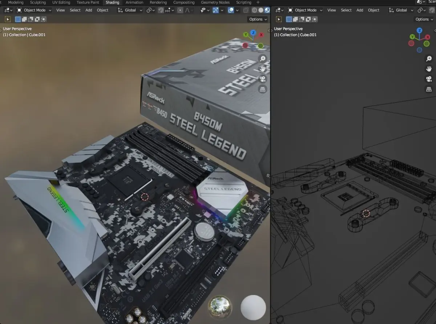Viewport: 436px width, 324px height.
Task: Switch perspective/orthographic grid in left viewport
Action: (x=263, y=89)
